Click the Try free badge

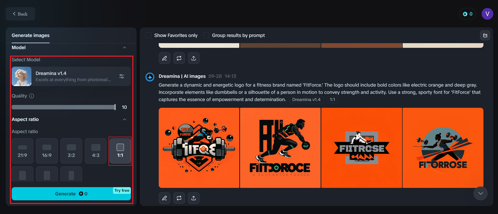(122, 190)
